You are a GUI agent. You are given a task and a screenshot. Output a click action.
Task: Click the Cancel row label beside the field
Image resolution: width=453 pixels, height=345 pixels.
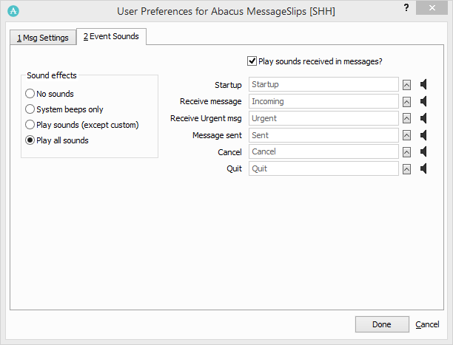(229, 152)
